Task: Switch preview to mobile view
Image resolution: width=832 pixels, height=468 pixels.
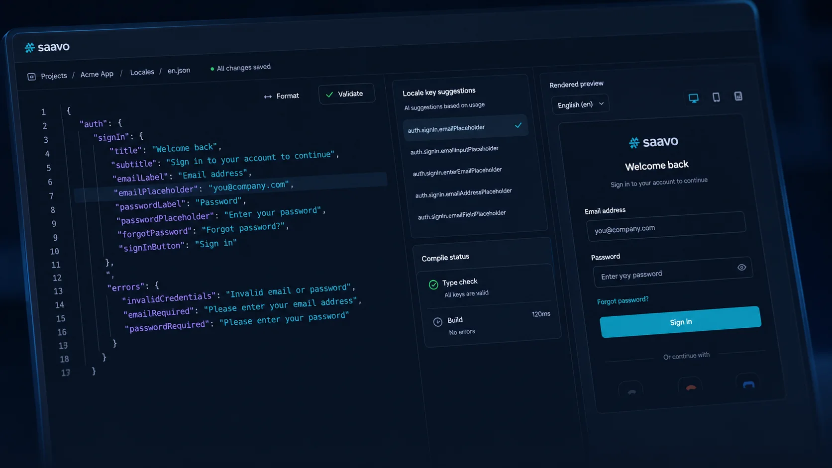Action: (x=738, y=96)
